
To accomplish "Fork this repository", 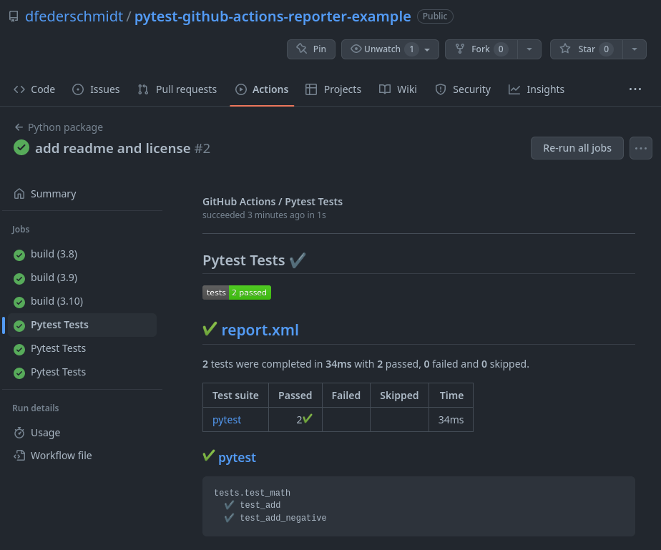I will point(481,49).
